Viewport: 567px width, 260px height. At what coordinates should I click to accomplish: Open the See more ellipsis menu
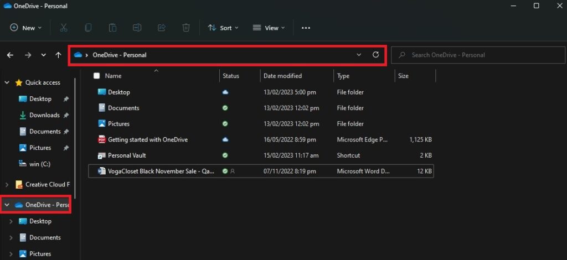tap(306, 28)
